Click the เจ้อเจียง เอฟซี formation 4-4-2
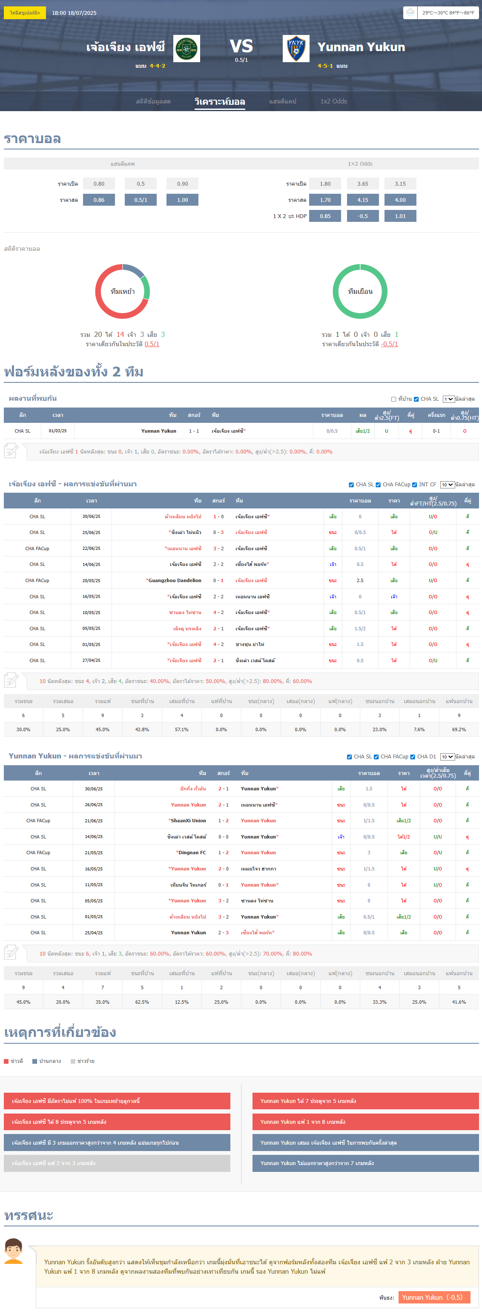482x1312 pixels. [x=158, y=66]
